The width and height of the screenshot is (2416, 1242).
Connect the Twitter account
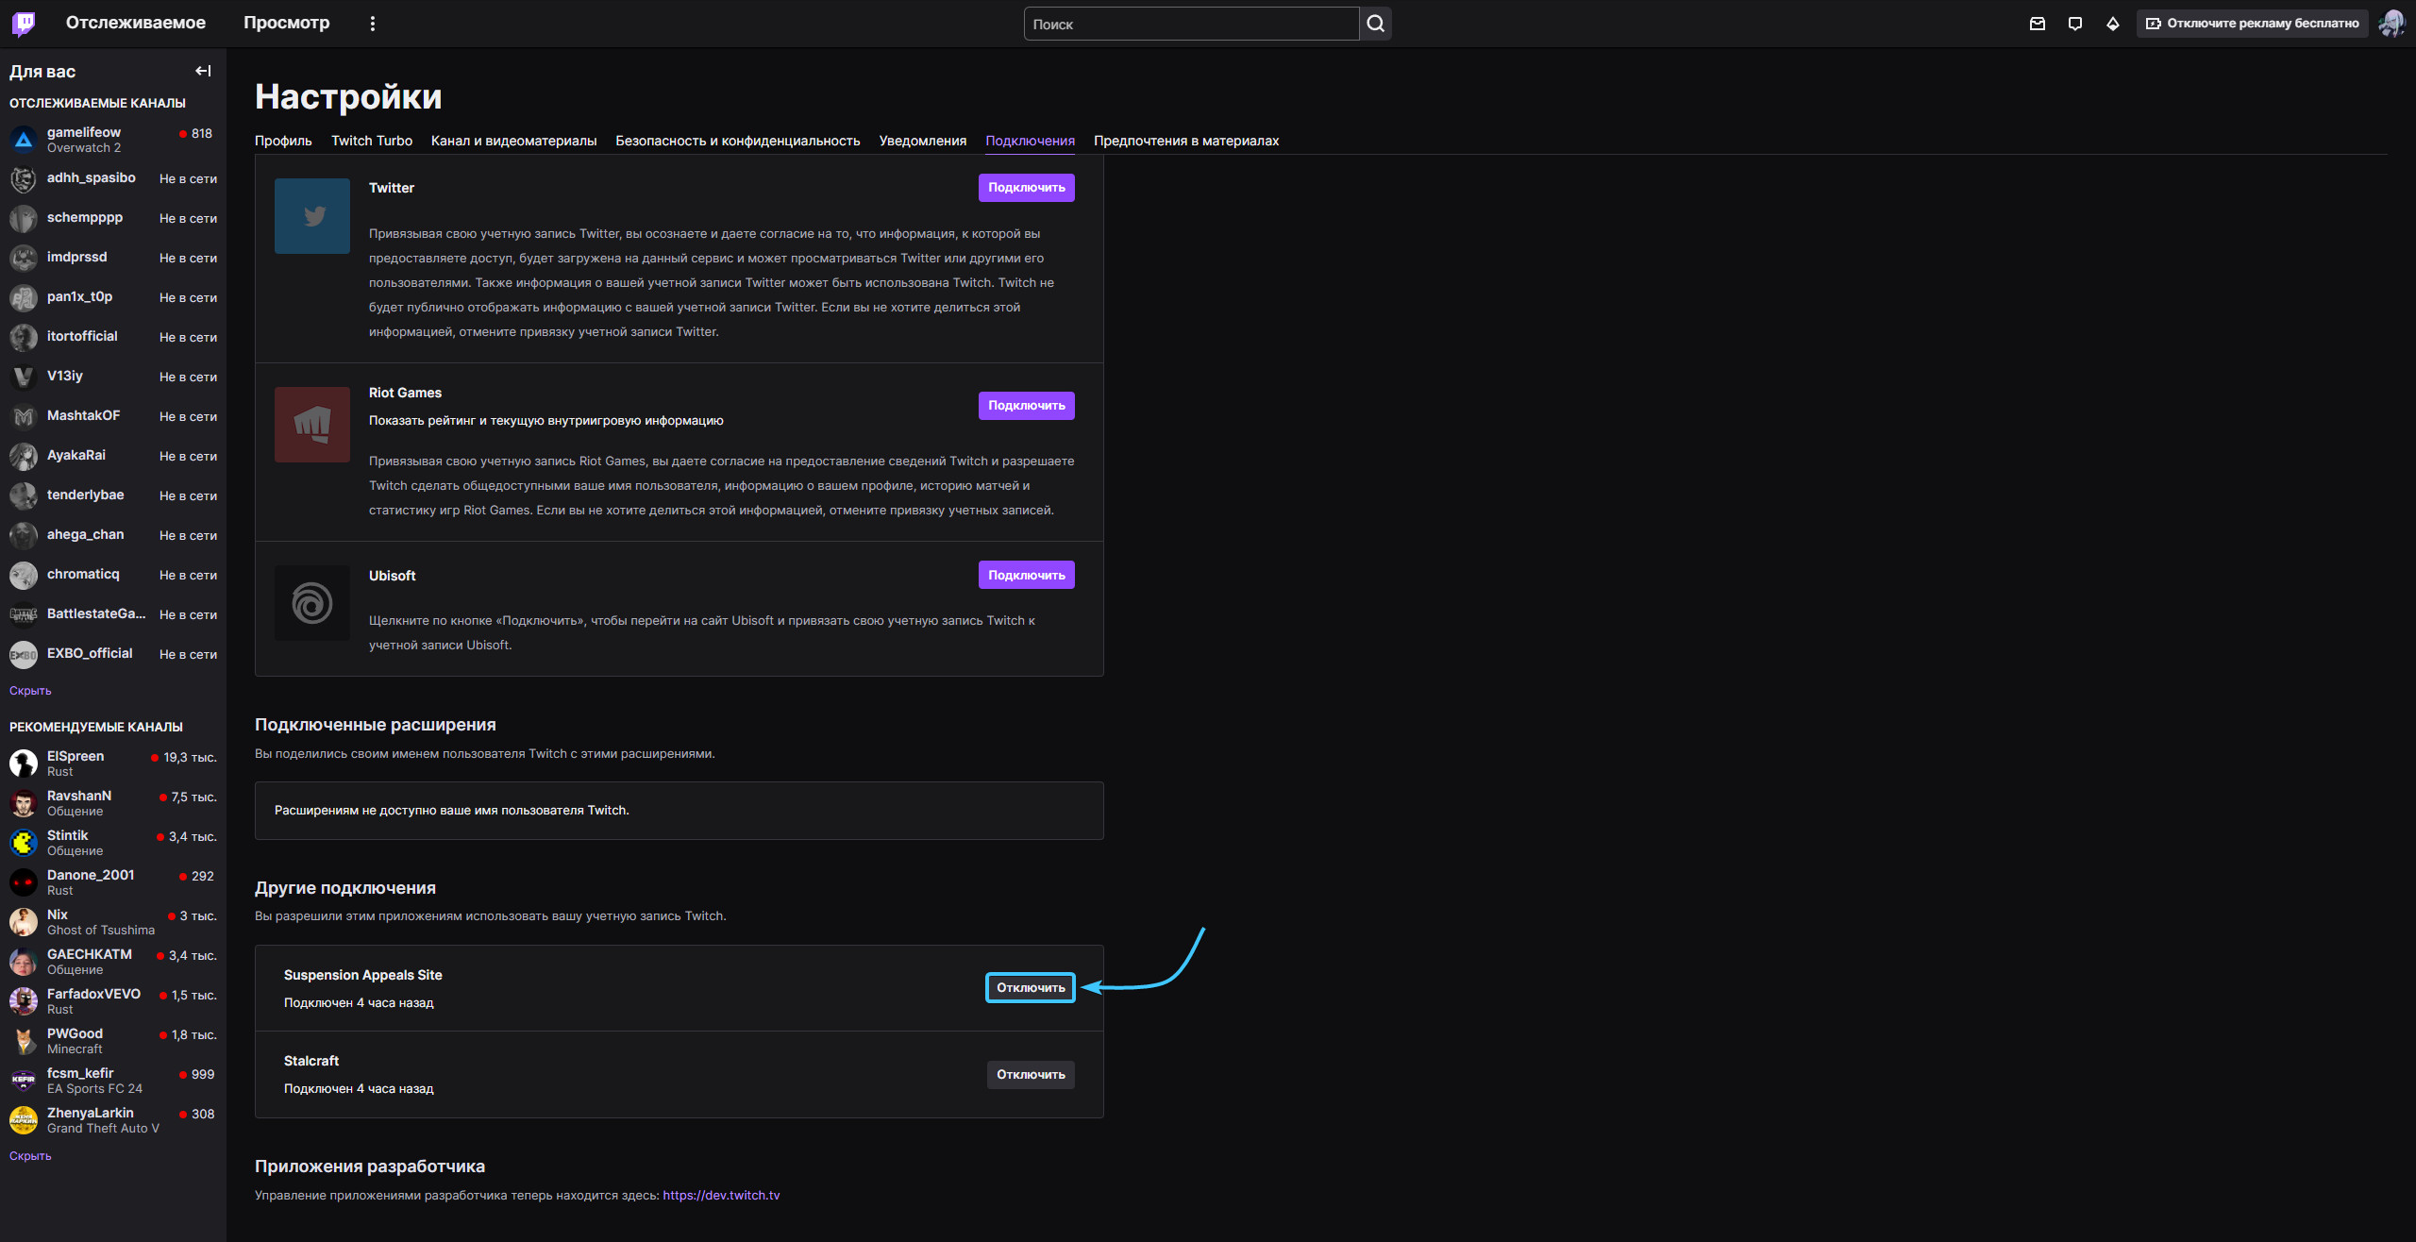coord(1026,188)
